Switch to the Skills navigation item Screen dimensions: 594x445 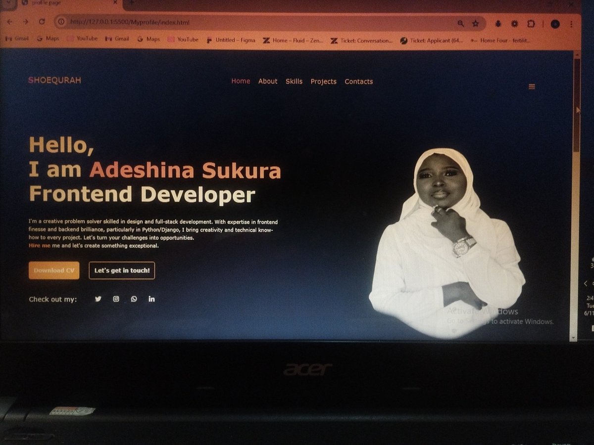point(294,81)
